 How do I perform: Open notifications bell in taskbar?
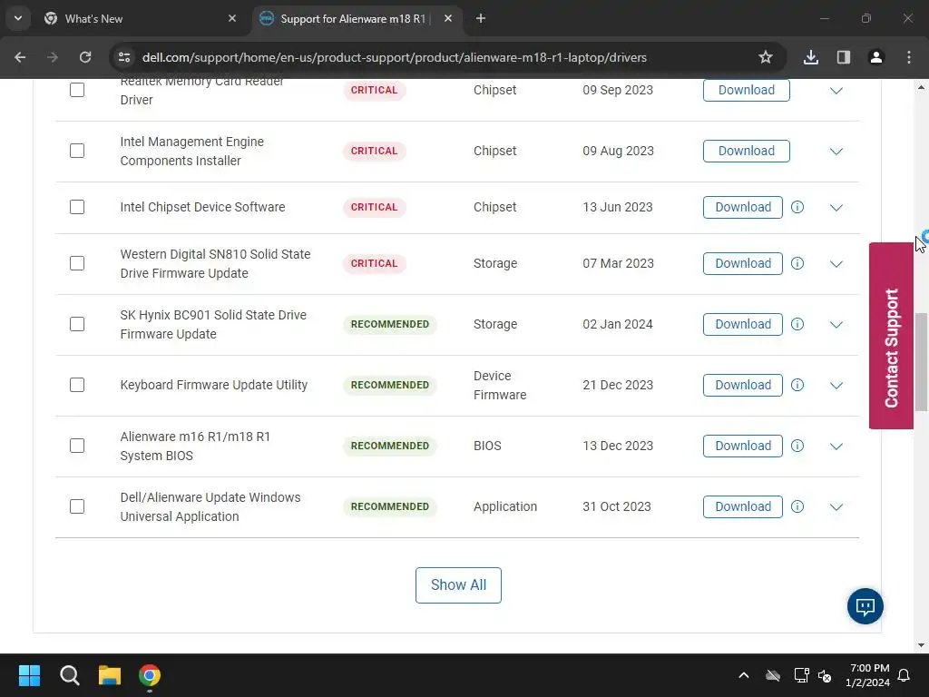click(905, 675)
